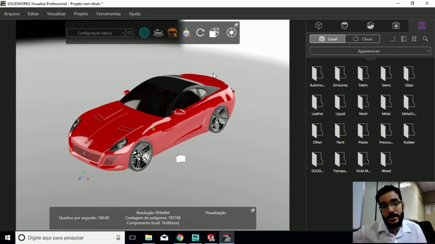The height and width of the screenshot is (244, 435).
Task: Open the Other folder
Action: pos(317,134)
